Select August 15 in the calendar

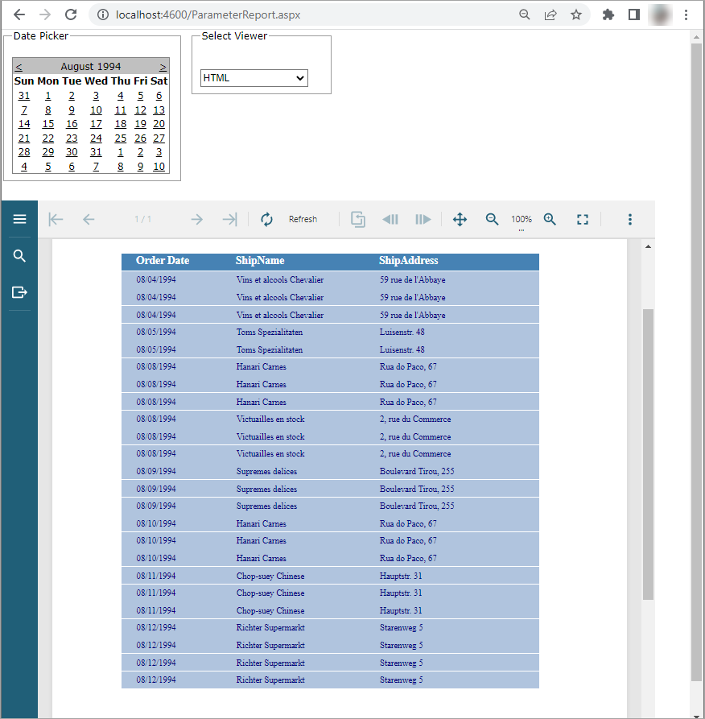point(48,124)
